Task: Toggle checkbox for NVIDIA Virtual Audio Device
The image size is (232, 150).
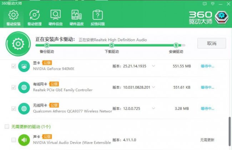Action: (x=14, y=140)
